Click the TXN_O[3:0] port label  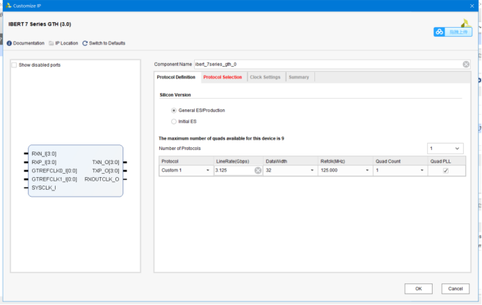106,163
